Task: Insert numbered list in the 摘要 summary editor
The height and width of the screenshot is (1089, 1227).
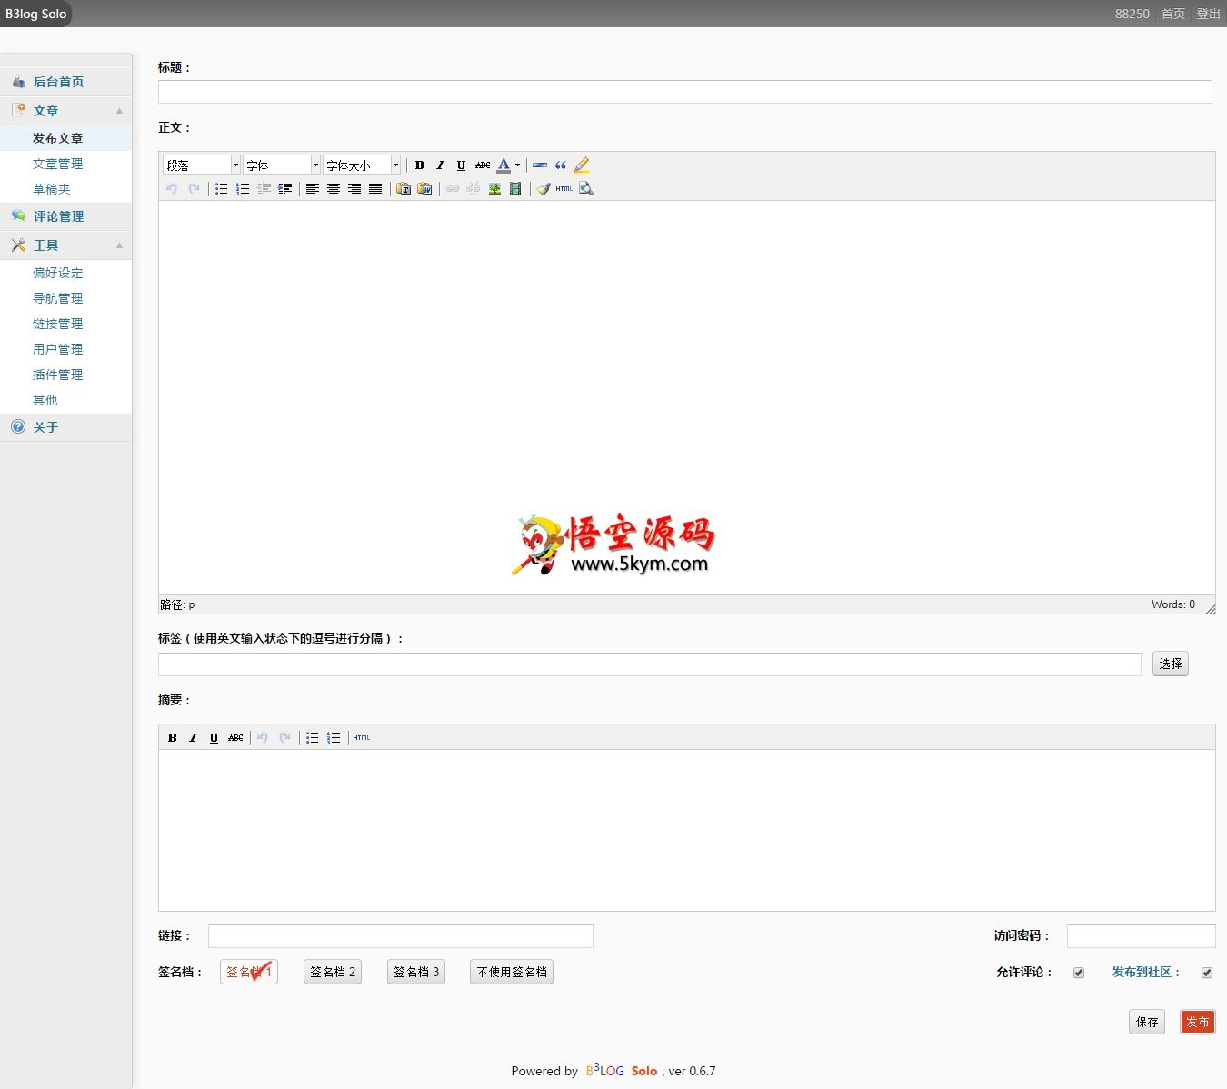Action: click(x=334, y=737)
